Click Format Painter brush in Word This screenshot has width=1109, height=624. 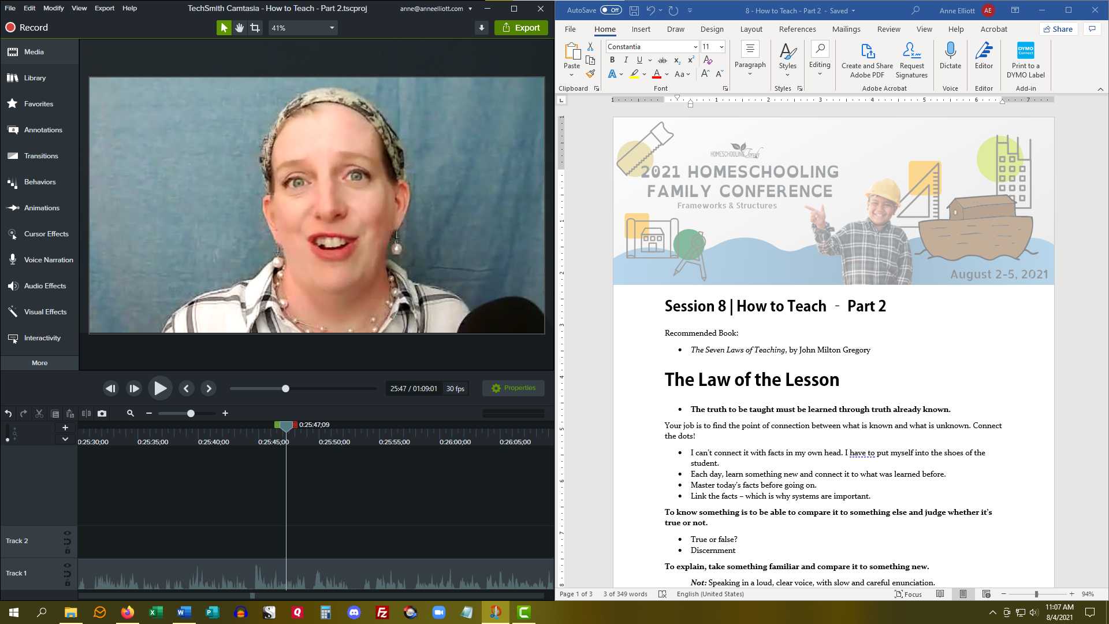pyautogui.click(x=590, y=74)
